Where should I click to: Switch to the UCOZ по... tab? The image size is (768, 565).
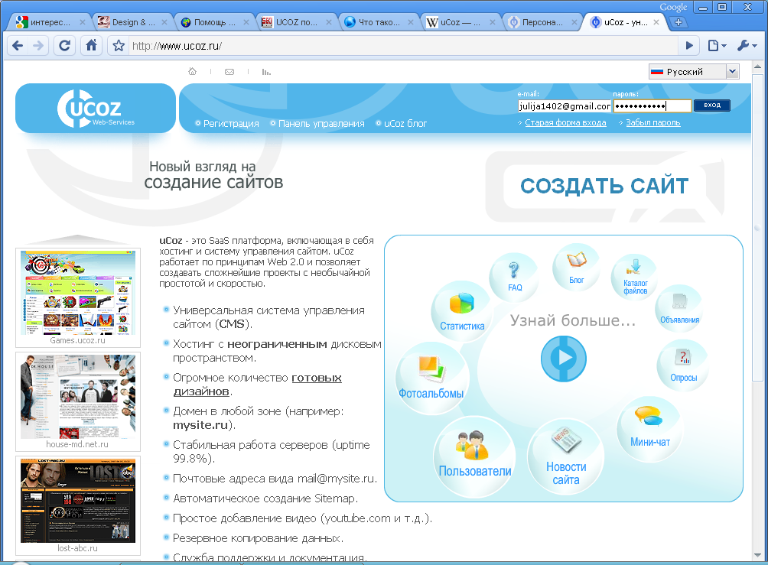tap(296, 22)
